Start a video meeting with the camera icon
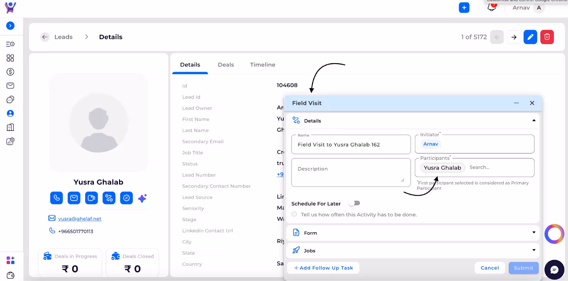The image size is (568, 281). point(92,198)
